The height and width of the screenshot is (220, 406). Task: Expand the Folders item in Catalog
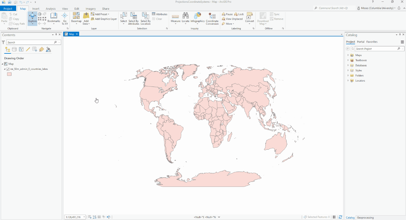348,75
